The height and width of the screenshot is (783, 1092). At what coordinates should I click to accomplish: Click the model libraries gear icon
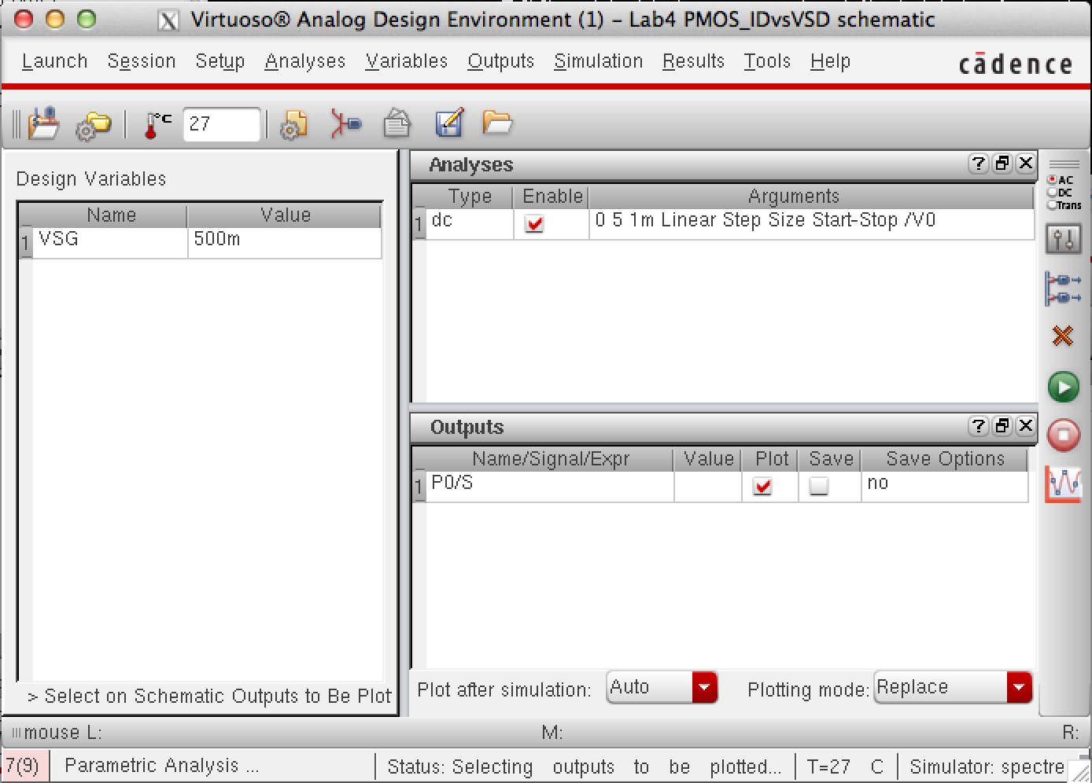pos(293,125)
